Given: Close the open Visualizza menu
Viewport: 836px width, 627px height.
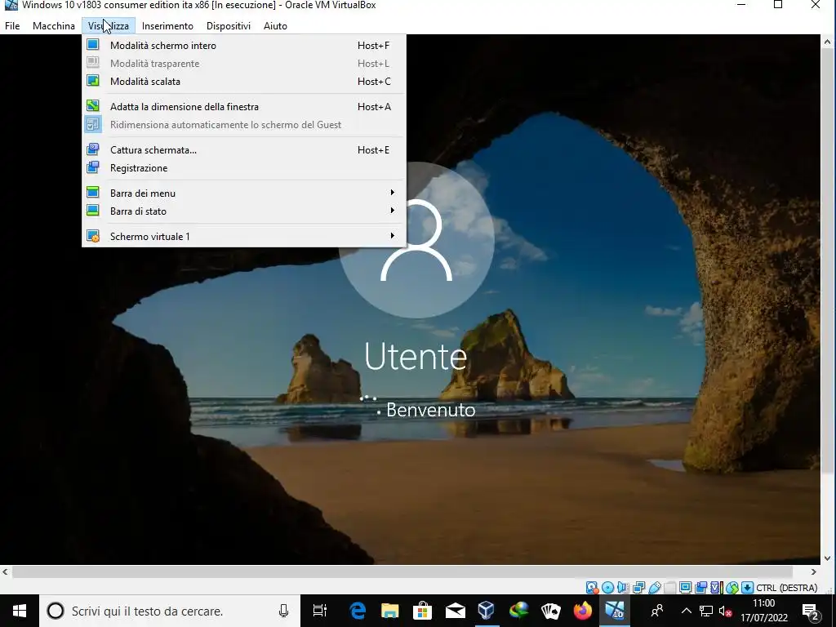Looking at the screenshot, I should pos(109,25).
